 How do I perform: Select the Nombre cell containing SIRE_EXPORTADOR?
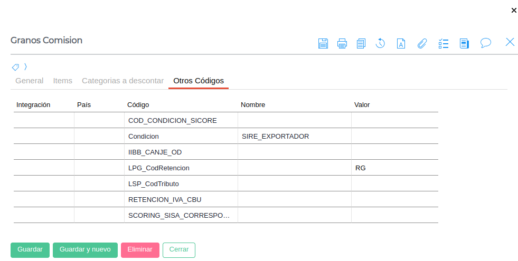tap(294, 136)
